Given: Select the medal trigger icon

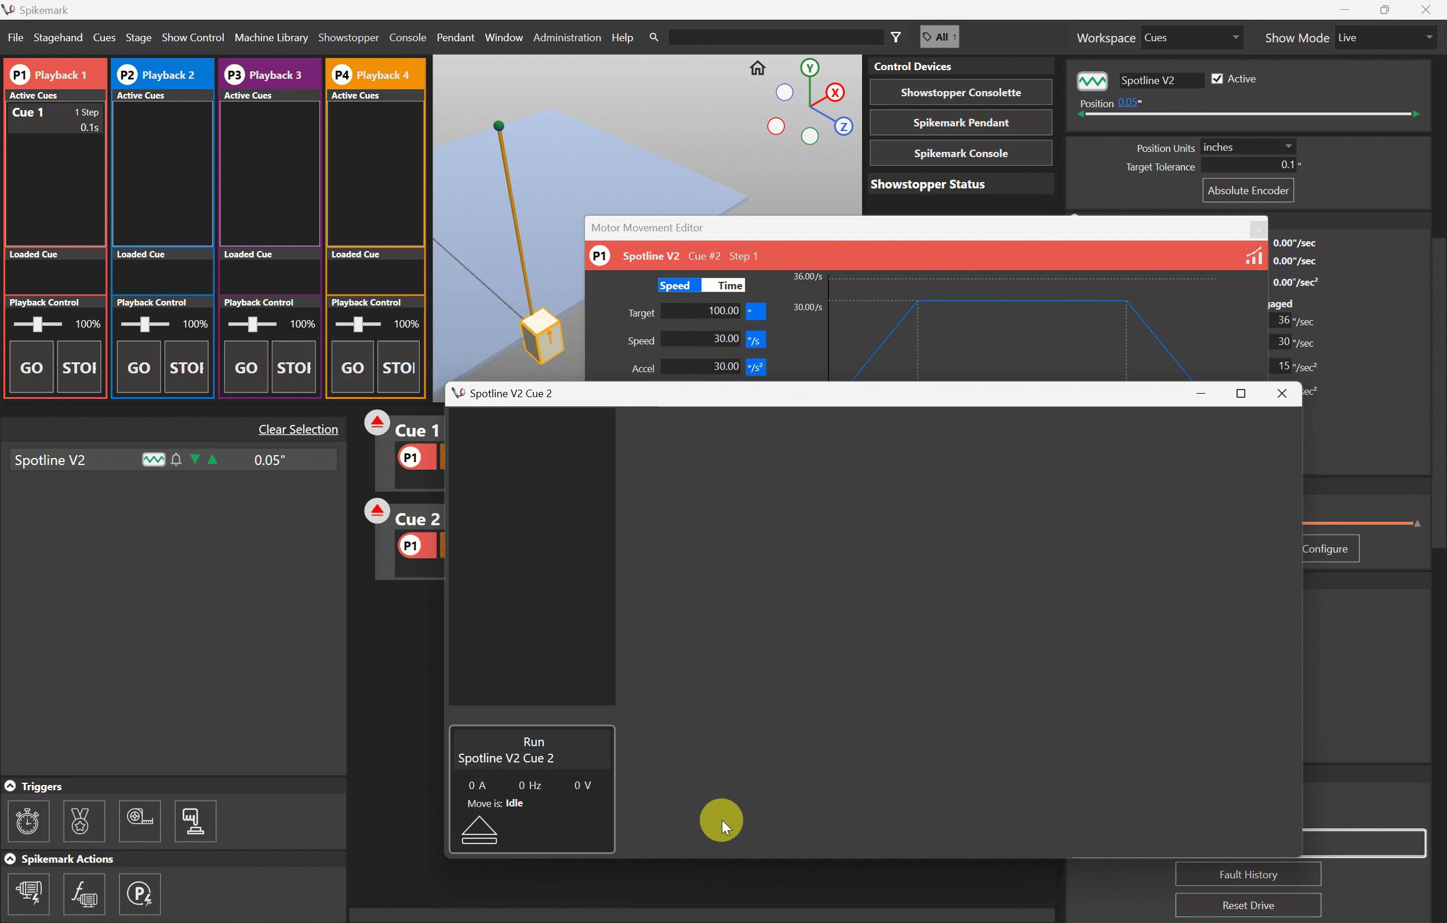Looking at the screenshot, I should point(83,822).
